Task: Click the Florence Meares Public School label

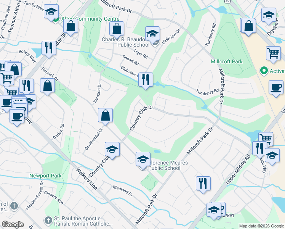Action: 168,165
